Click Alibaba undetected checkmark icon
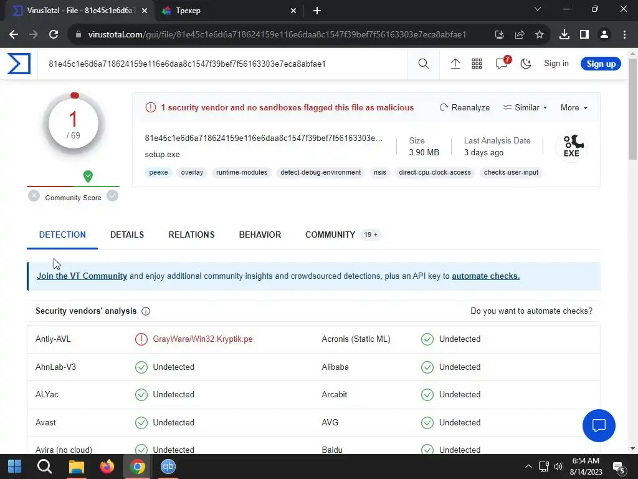This screenshot has width=638, height=479. [x=427, y=367]
